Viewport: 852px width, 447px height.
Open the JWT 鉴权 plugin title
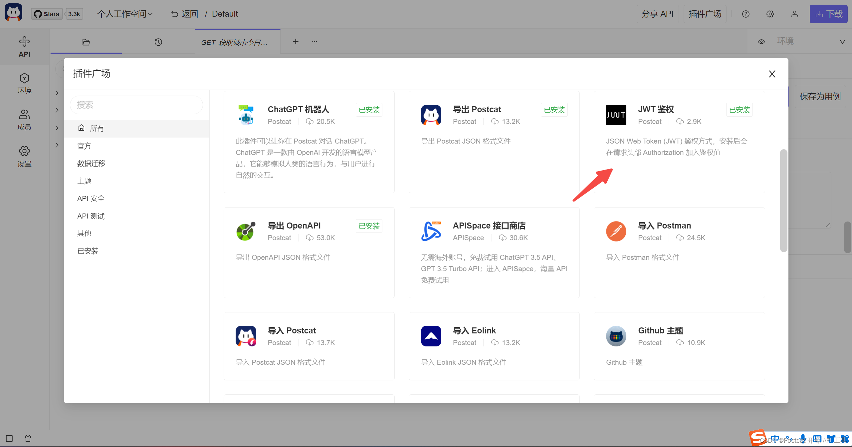[x=656, y=110]
